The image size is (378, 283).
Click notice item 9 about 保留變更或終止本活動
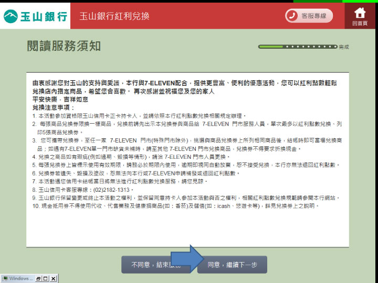click(186, 198)
